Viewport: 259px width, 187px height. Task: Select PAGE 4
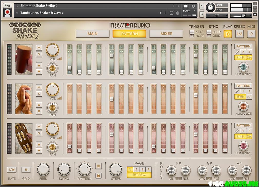[148, 169]
